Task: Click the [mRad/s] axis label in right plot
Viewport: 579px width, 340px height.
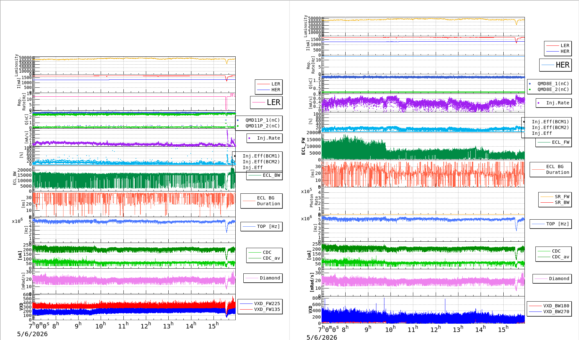Action: click(x=312, y=282)
